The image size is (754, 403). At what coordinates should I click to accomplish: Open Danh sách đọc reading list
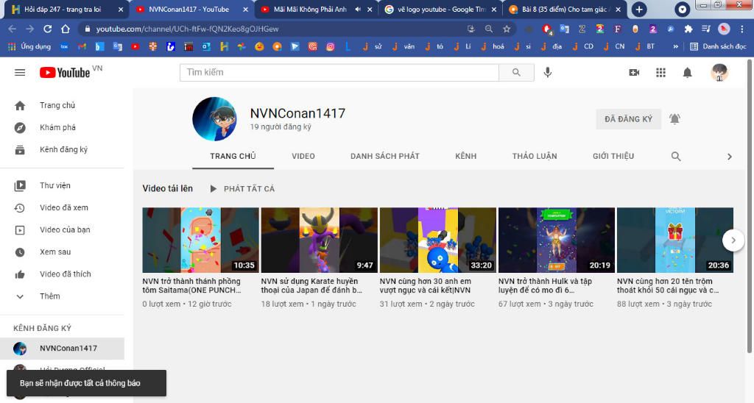[719, 46]
